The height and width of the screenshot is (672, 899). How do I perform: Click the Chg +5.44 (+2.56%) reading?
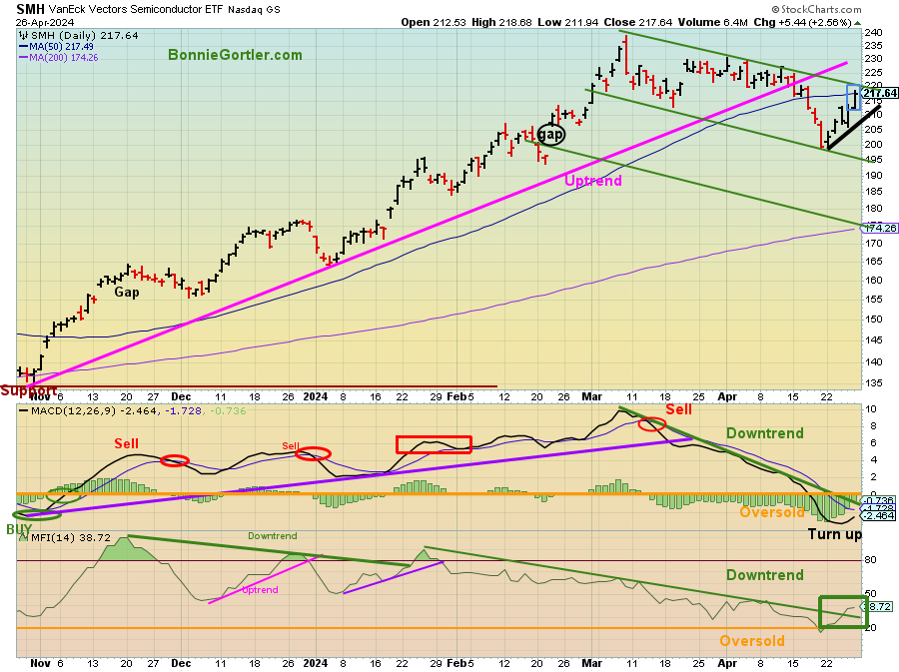coord(802,22)
